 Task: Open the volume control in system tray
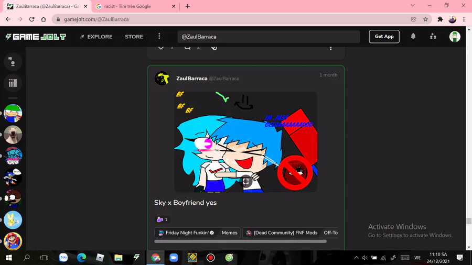click(x=365, y=258)
